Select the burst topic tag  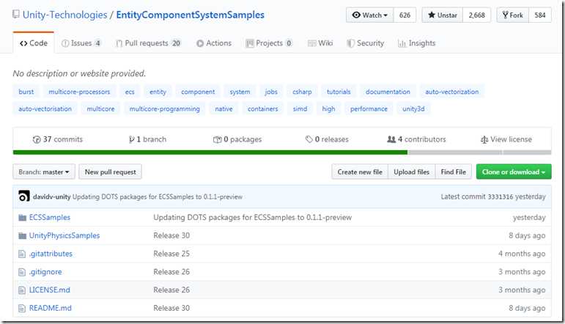(x=26, y=92)
